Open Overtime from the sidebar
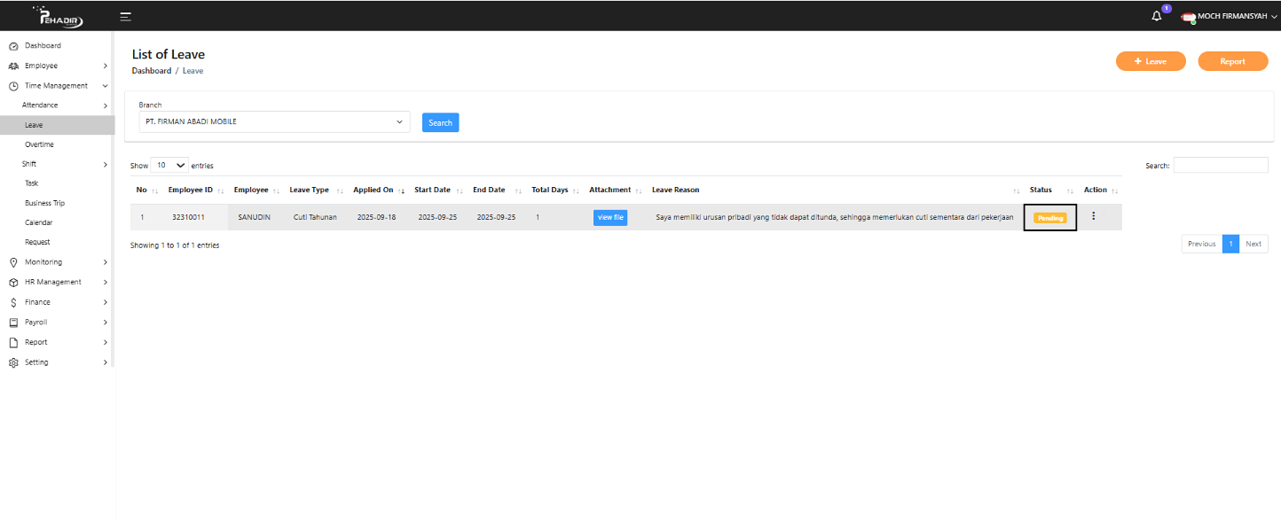Viewport: 1281px width, 521px height. point(39,144)
